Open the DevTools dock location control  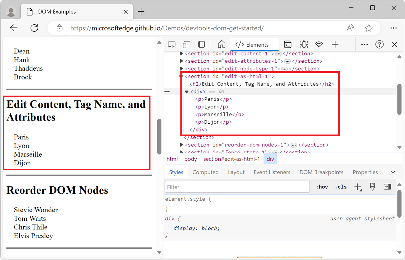202,44
